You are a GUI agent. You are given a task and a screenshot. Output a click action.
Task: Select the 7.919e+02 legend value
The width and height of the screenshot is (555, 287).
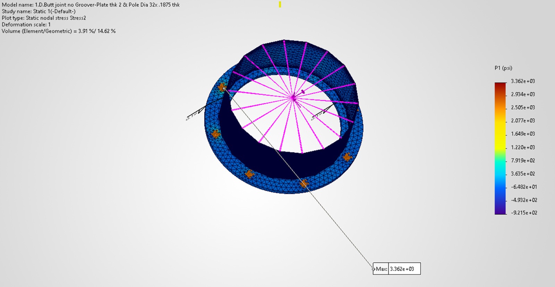click(x=523, y=160)
